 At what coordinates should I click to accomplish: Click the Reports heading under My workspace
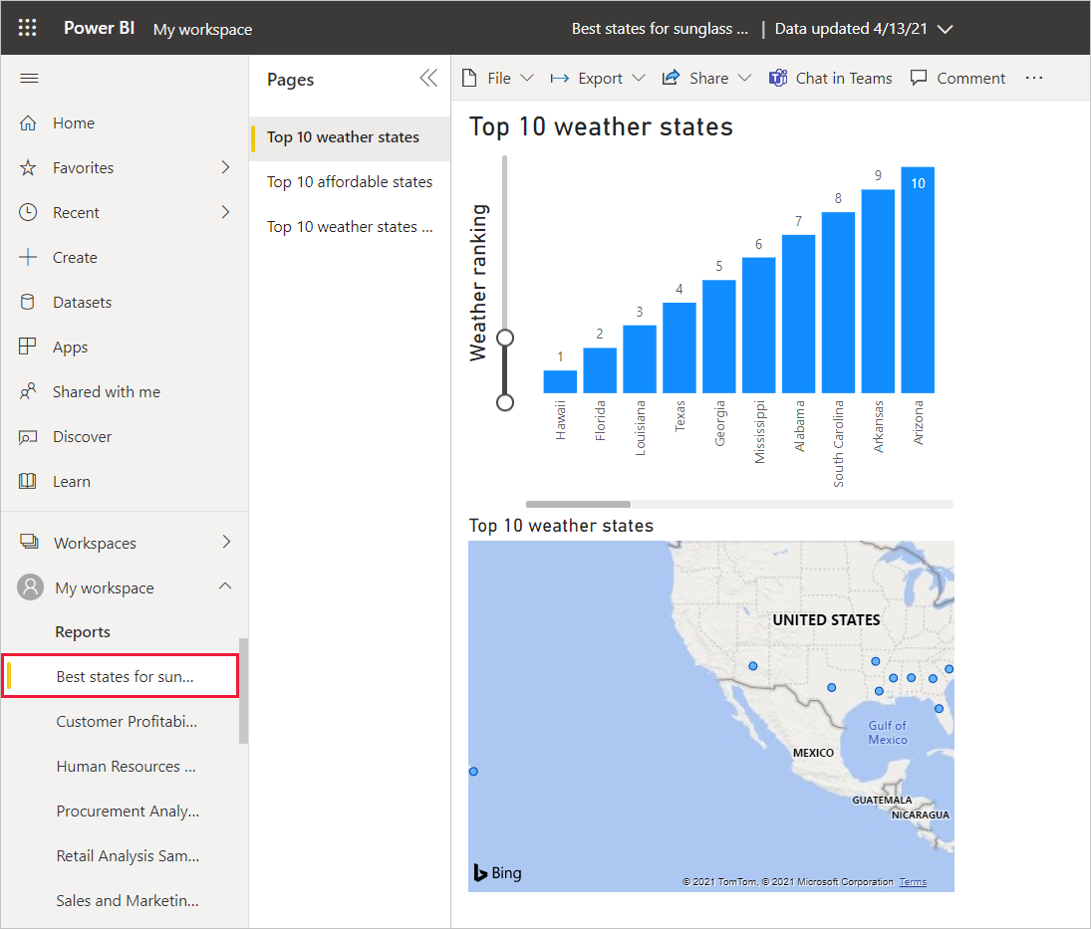tap(83, 631)
